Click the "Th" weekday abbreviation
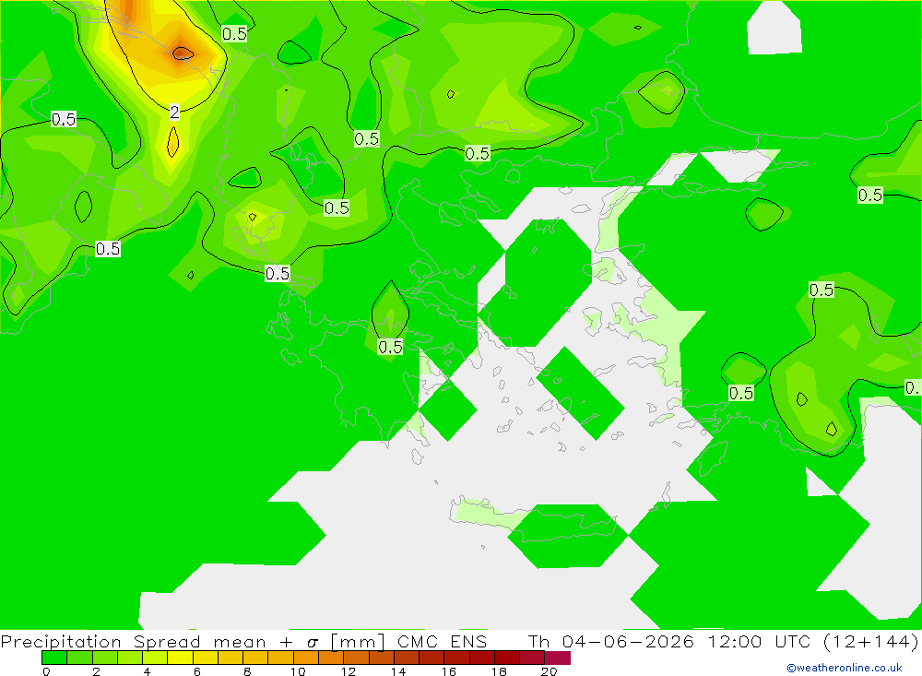The width and height of the screenshot is (922, 676). (538, 641)
